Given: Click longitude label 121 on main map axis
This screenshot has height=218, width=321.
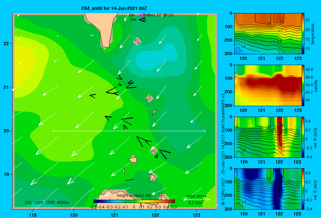Looking at the screenshot, I should [115, 215].
